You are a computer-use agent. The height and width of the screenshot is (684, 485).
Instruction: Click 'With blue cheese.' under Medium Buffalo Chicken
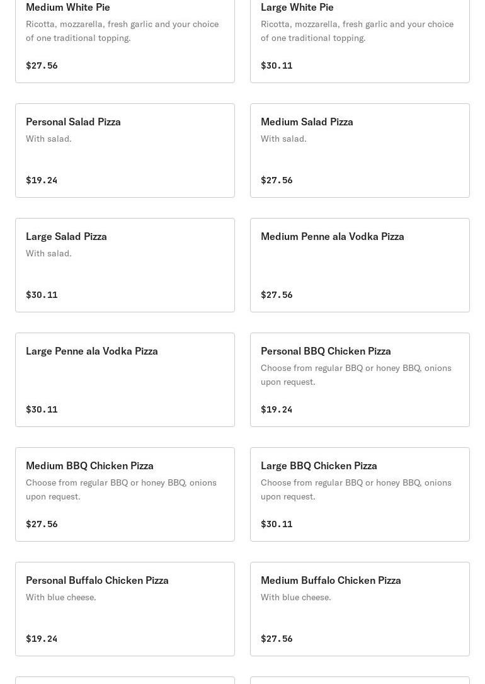[x=295, y=597]
